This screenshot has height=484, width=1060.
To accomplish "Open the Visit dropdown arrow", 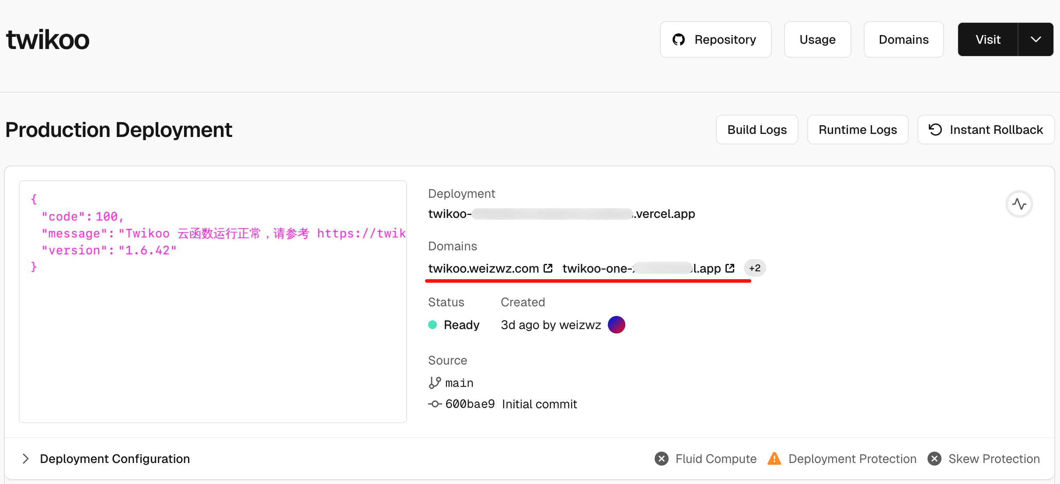I will pyautogui.click(x=1036, y=40).
